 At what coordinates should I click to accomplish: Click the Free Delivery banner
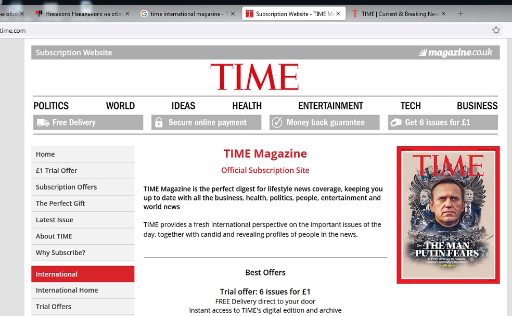[88, 122]
